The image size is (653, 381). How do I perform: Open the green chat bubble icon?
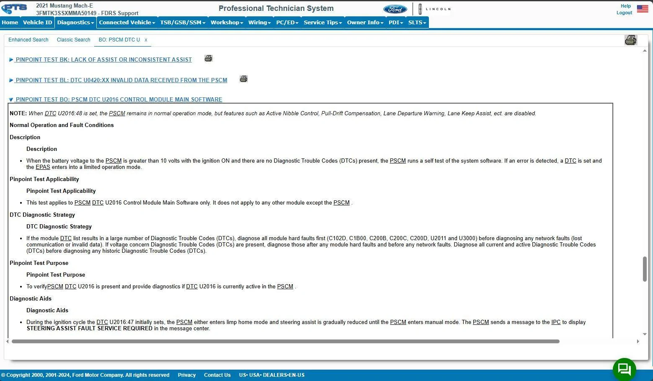coord(625,369)
